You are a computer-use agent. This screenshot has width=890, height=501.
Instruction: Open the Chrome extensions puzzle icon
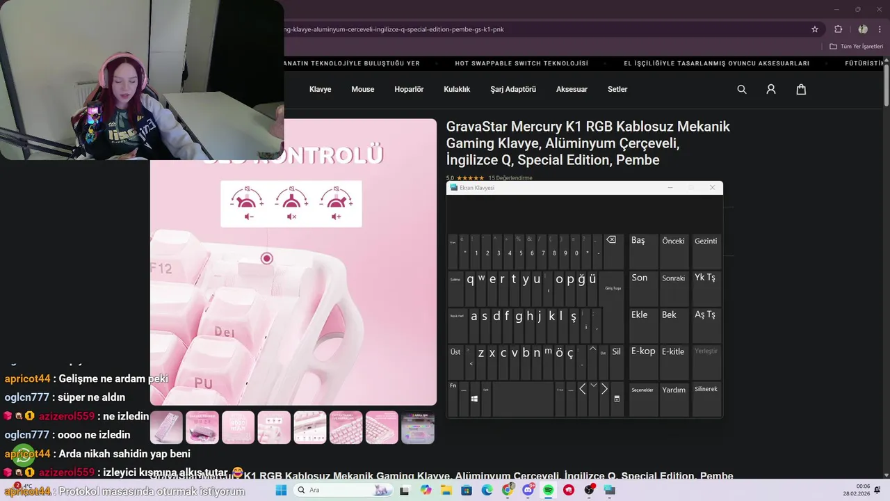(838, 29)
